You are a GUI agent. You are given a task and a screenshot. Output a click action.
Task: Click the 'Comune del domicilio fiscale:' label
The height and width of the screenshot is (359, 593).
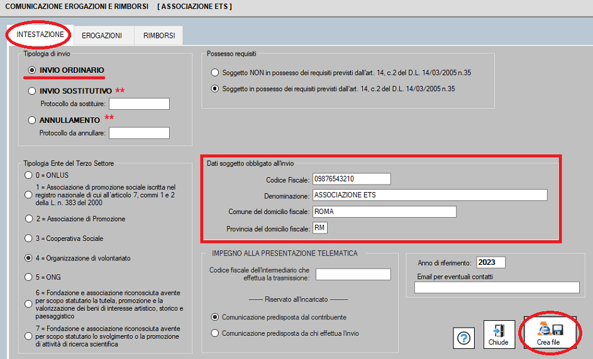click(269, 212)
